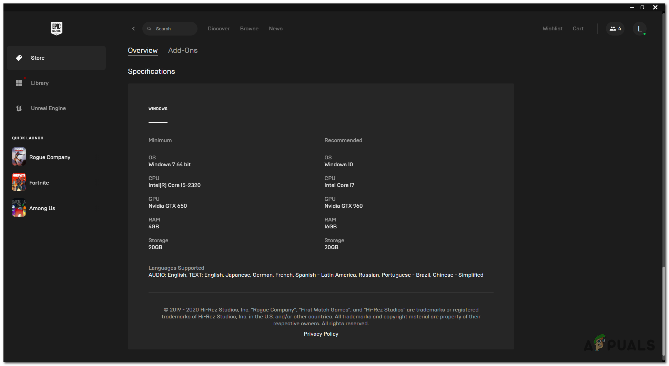Open the Library grid icon
The image size is (669, 366).
click(19, 83)
